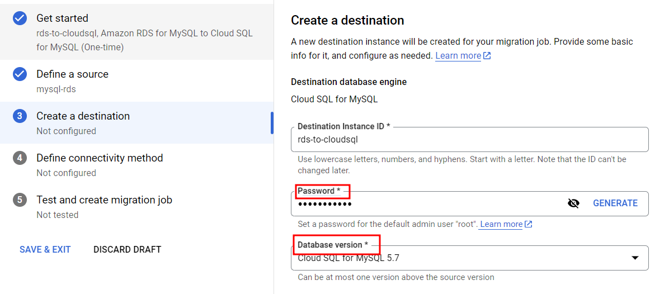
Task: Click the step 5 number circle
Action: click(20, 200)
